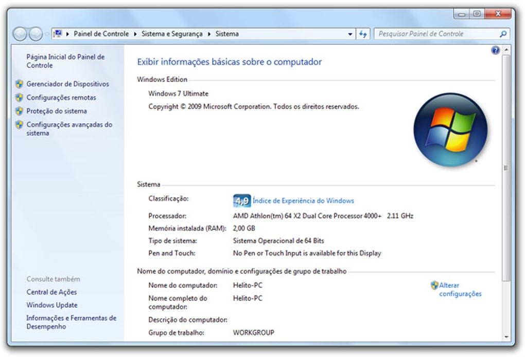Viewport: 525px width, 357px height.
Task: Open Proteção do sistema
Action: [57, 111]
